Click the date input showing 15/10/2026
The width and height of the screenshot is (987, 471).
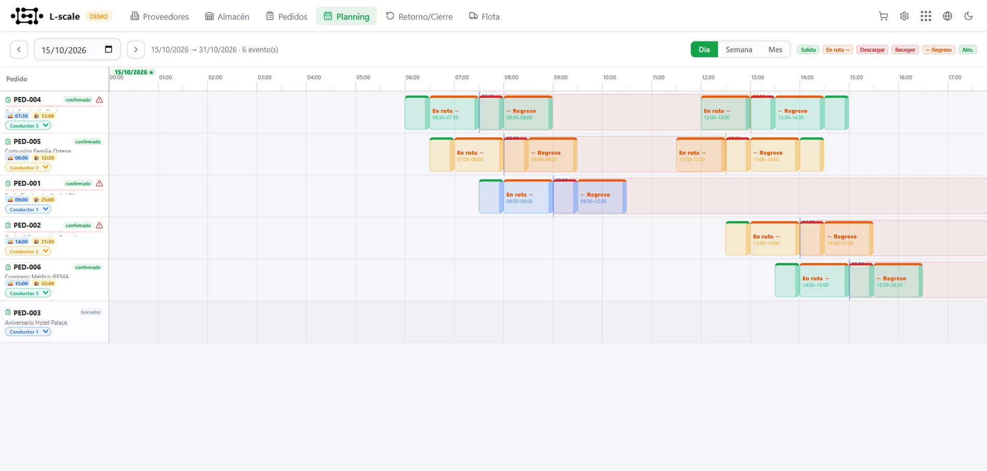pos(77,50)
